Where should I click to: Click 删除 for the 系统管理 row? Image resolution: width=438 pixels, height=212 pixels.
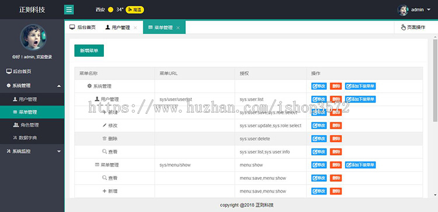point(336,86)
